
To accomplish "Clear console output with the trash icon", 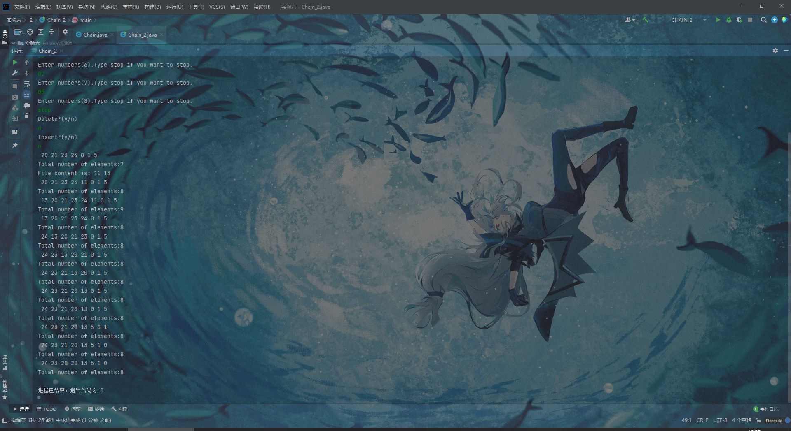I will point(27,116).
